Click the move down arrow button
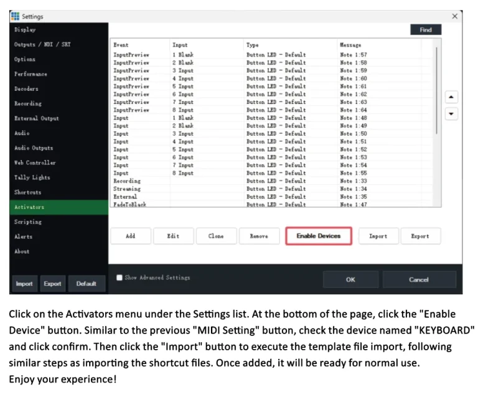 coord(452,114)
